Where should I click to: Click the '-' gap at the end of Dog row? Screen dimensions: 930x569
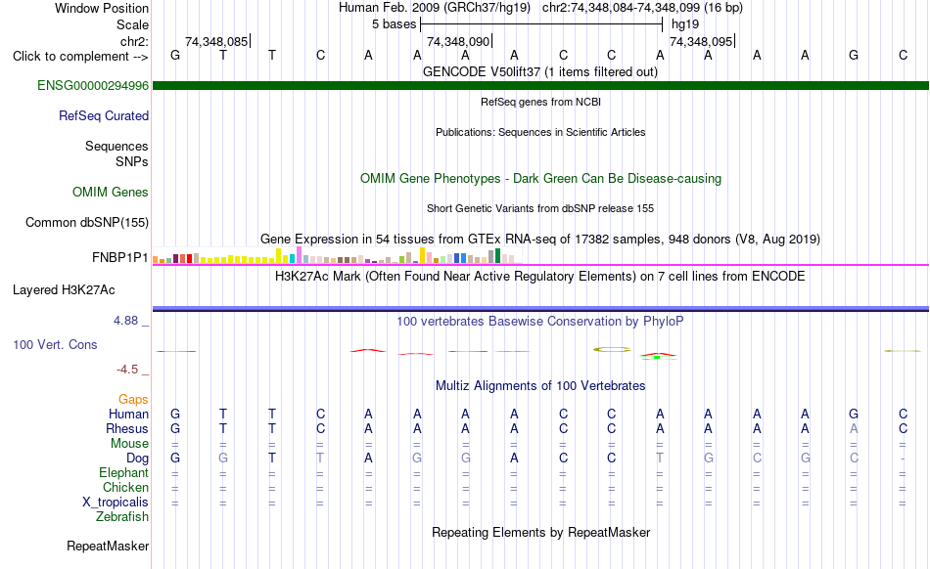[x=903, y=459]
